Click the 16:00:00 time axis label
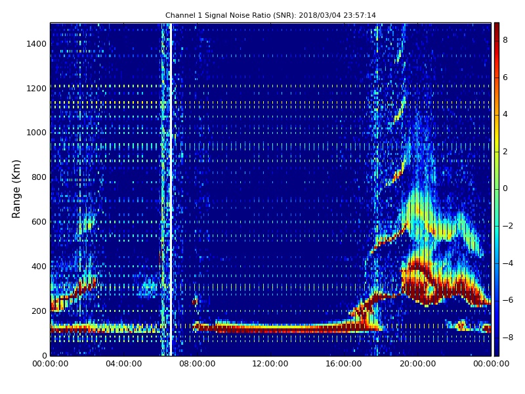The width and height of the screenshot is (525, 394). point(344,364)
